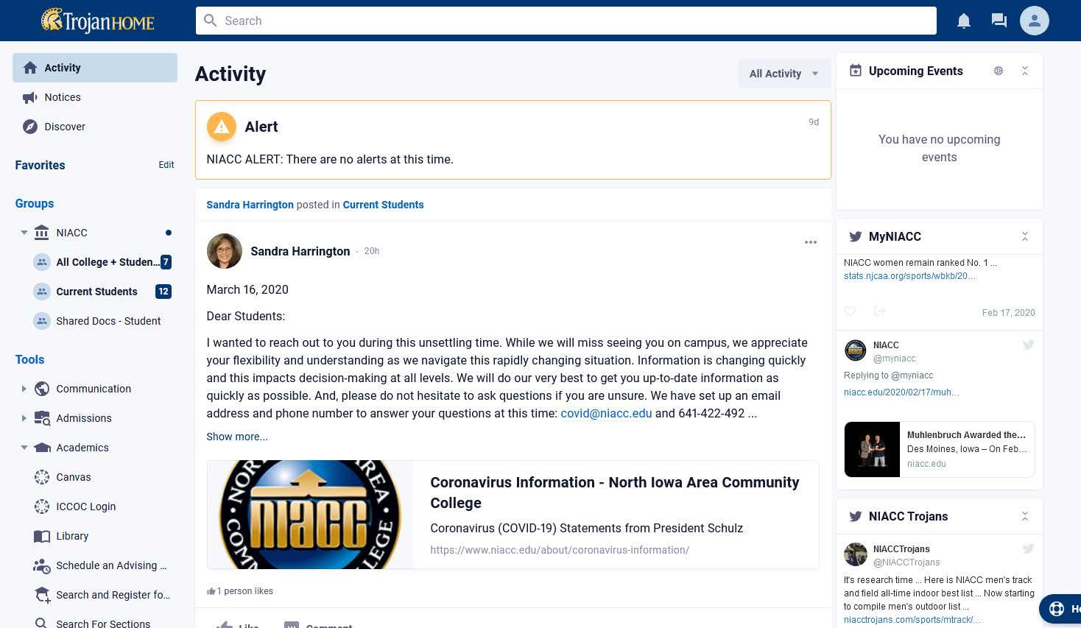Click the Upcoming Events settings gear
The image size is (1081, 628).
pyautogui.click(x=999, y=71)
